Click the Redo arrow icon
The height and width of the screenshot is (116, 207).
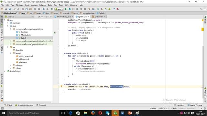pos(18,9)
